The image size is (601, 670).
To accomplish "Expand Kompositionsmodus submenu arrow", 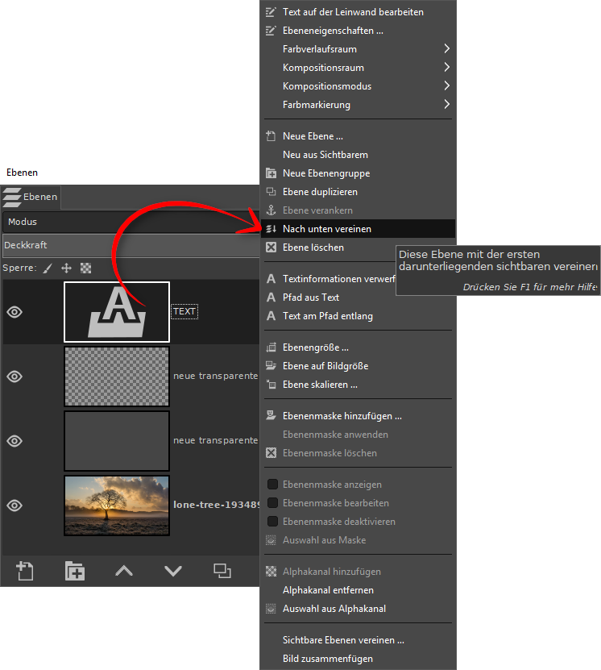I will (x=446, y=86).
